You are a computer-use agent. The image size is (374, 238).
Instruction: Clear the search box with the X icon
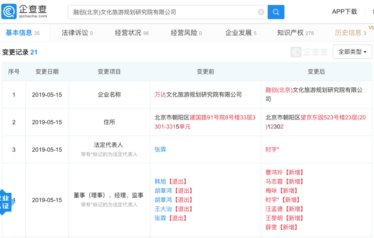pyautogui.click(x=261, y=12)
